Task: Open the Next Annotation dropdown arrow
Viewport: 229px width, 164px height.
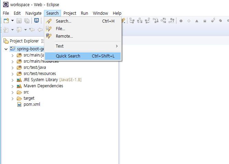Action: (x=13, y=30)
